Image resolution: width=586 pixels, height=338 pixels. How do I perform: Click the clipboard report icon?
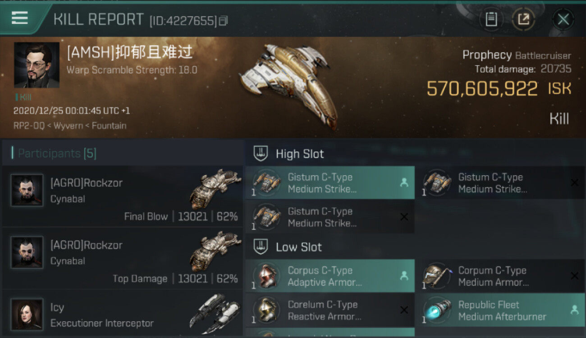[x=491, y=19]
